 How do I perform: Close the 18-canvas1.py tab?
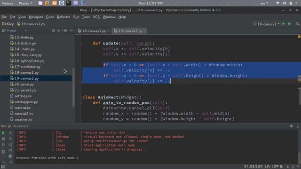tap(109, 31)
